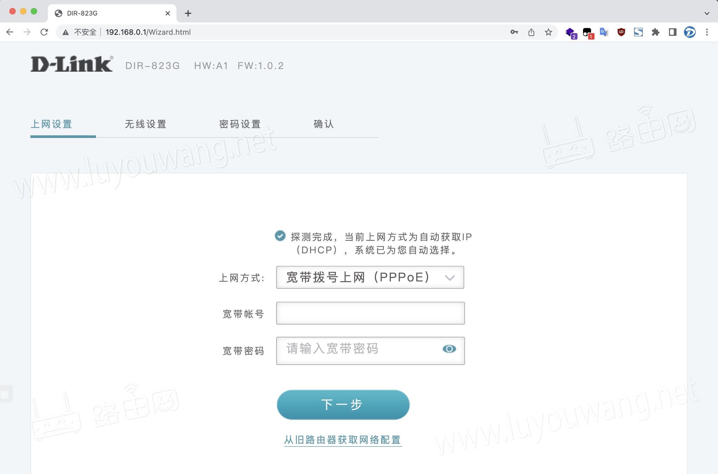This screenshot has height=474, width=718.
Task: Open the Chrome extensions puzzle icon
Action: tap(655, 32)
